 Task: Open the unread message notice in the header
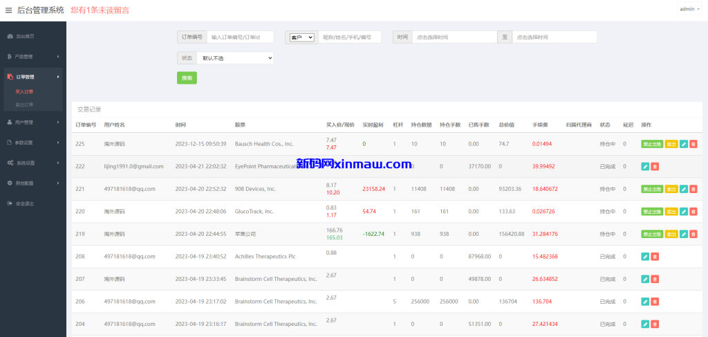(100, 10)
